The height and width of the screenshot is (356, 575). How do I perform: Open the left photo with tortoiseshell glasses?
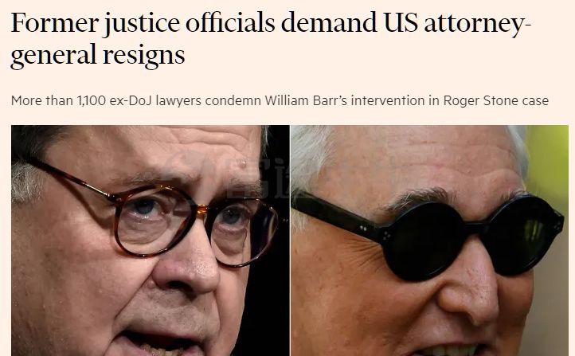[151, 241]
